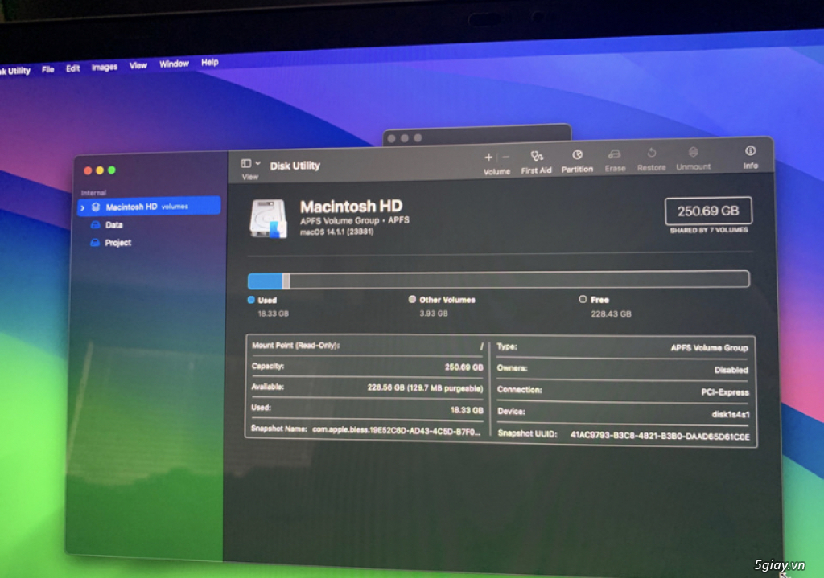Screen dimensions: 824x578
Task: Open the Help menu
Action: click(x=210, y=63)
